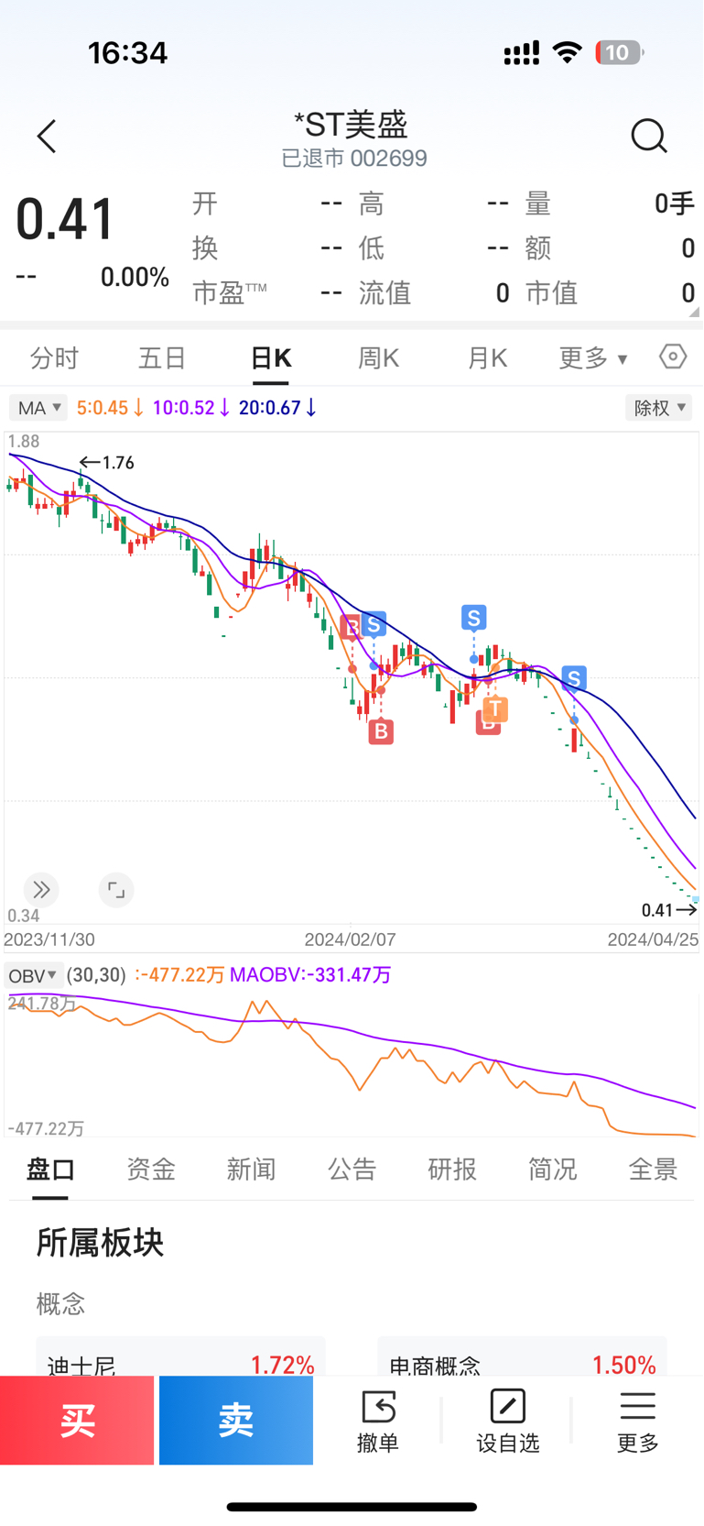This screenshot has width=704, height=1526.
Task: Expand the 更多 period dropdown
Action: click(x=593, y=357)
